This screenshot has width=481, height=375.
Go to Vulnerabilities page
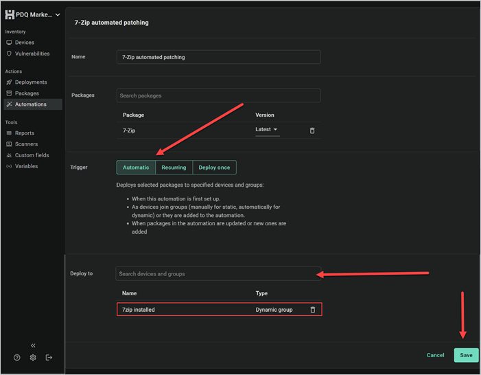tap(32, 54)
